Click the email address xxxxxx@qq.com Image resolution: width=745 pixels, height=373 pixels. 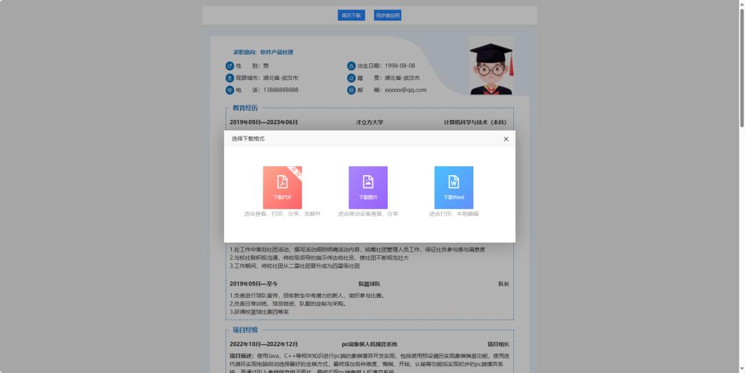coord(406,90)
